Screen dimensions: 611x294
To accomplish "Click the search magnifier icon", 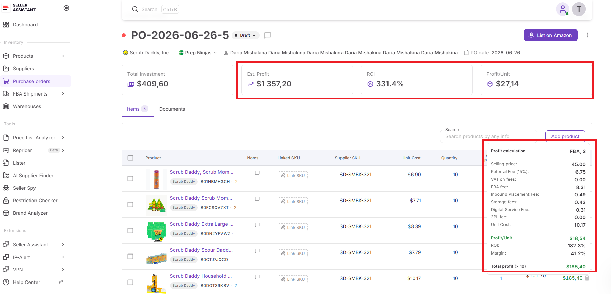I will tap(135, 9).
